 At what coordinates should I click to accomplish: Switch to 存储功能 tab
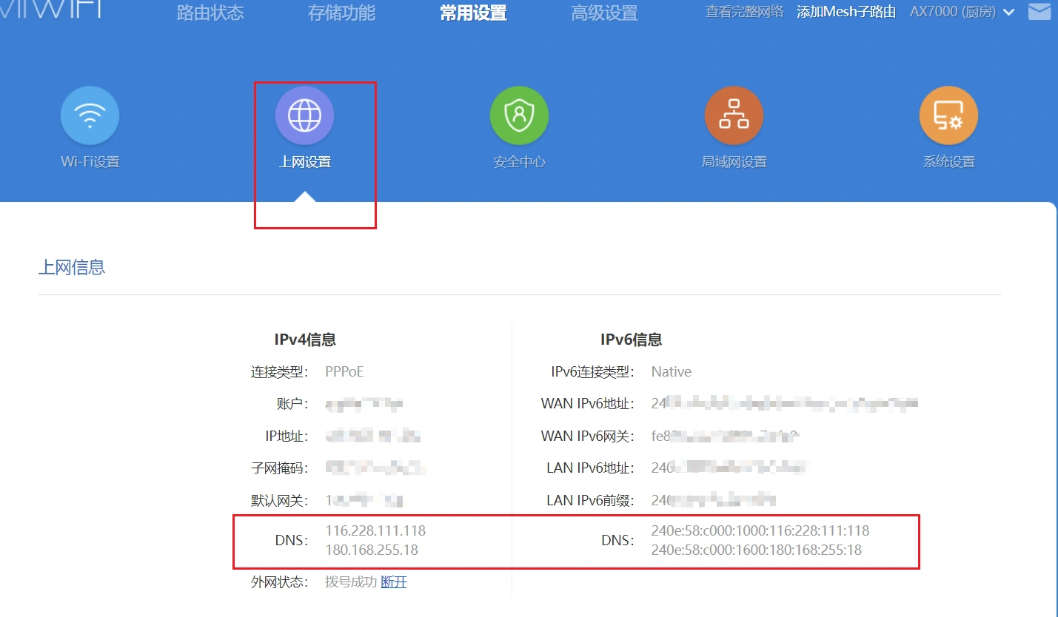(x=342, y=13)
